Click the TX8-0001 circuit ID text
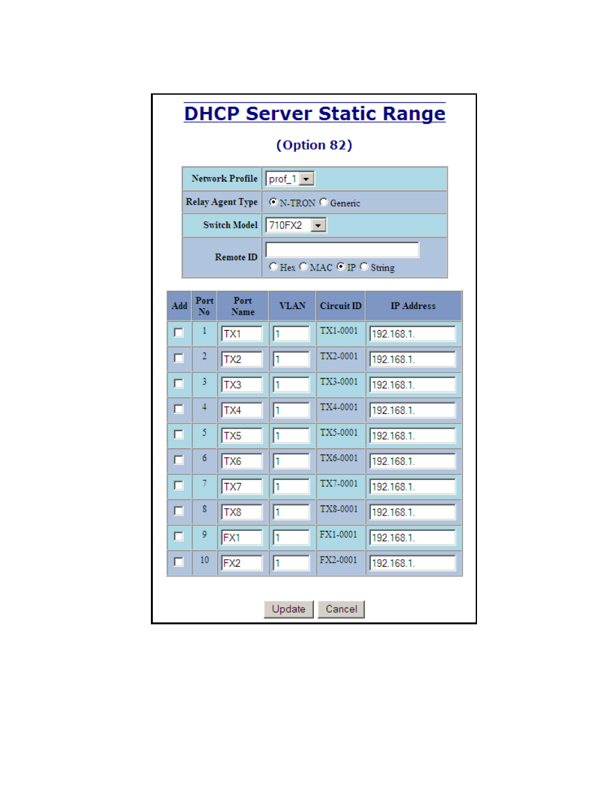610x790 pixels. (x=339, y=509)
